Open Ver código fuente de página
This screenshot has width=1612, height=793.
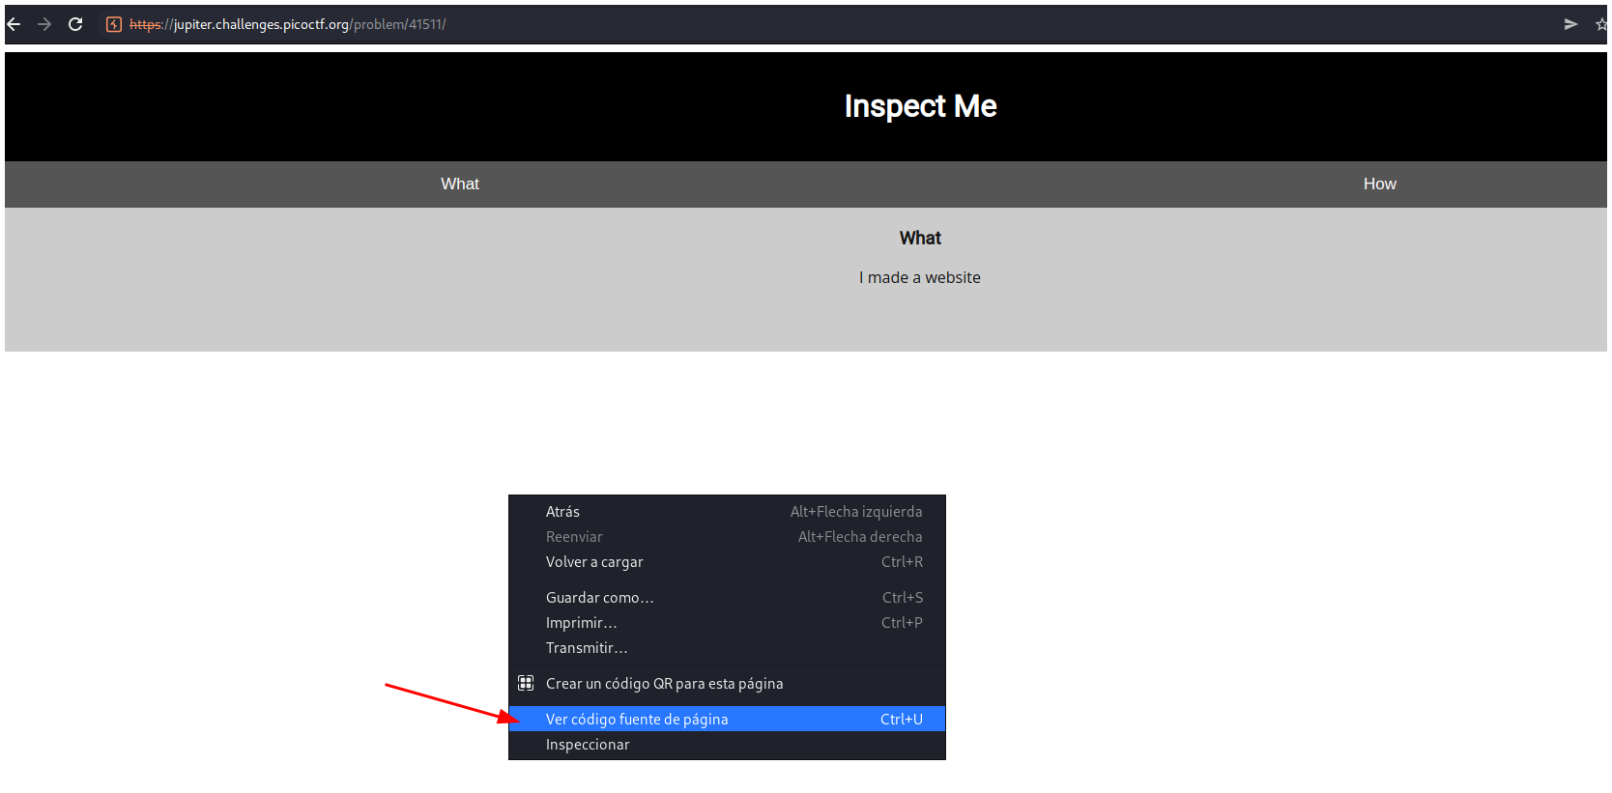click(637, 720)
